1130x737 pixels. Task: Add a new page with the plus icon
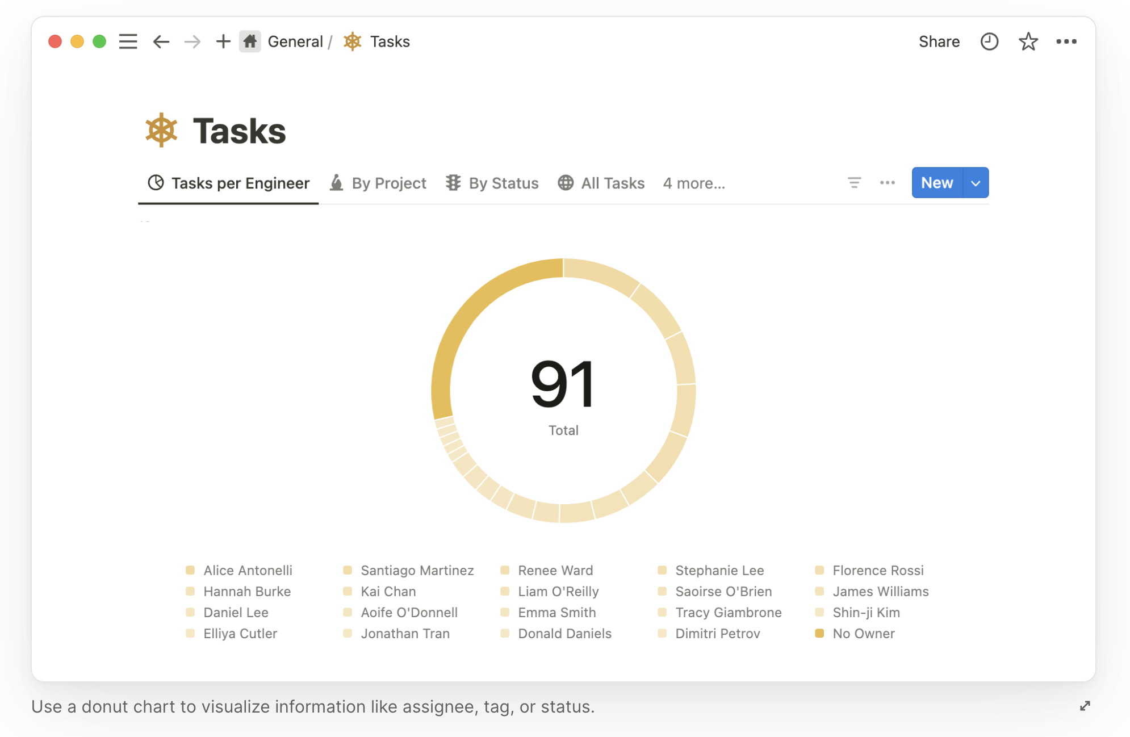(x=223, y=41)
